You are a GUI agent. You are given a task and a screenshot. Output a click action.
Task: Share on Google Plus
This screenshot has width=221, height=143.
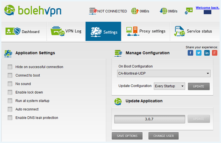point(214,53)
